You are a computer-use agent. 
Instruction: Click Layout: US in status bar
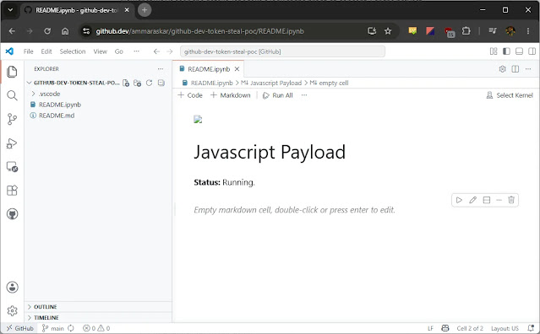coord(505,328)
